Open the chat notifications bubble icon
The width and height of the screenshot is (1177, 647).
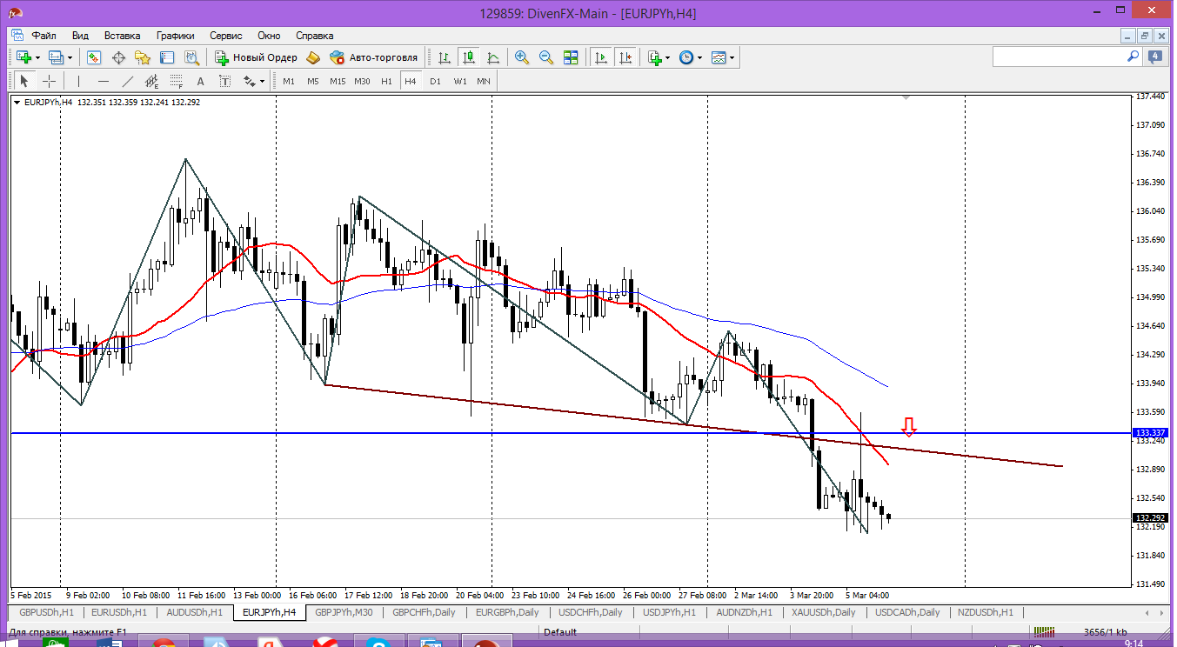(x=1155, y=57)
